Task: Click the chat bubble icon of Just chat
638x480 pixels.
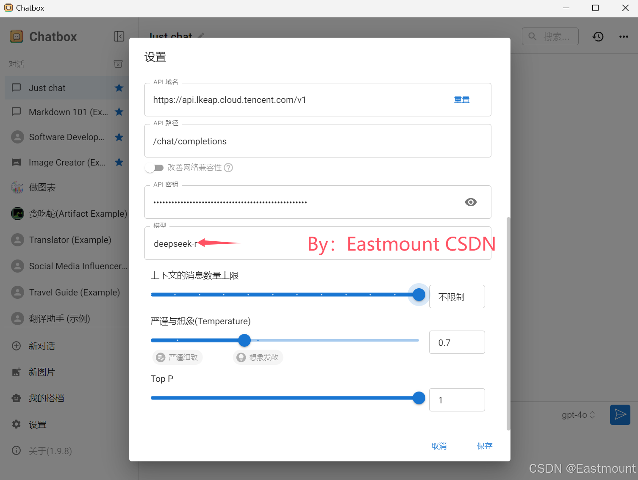Action: pos(17,88)
